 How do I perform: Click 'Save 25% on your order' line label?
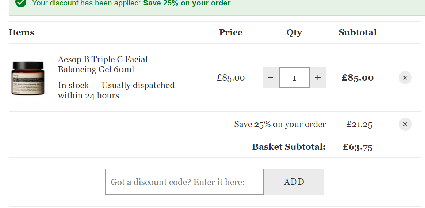280,125
